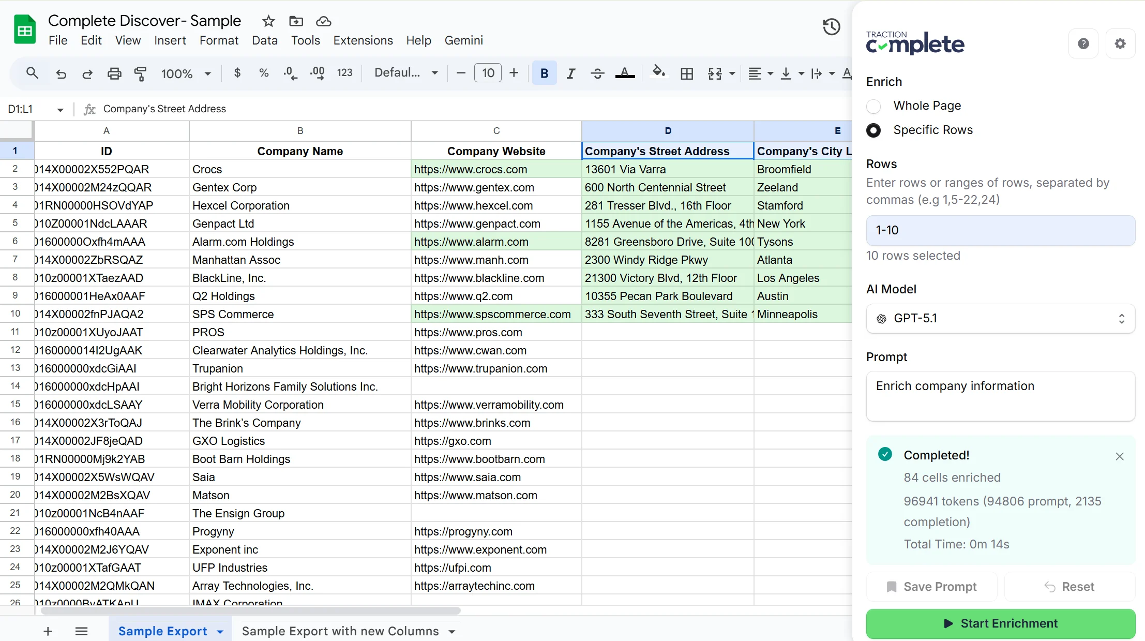Toggle bold formatting button
1145x641 pixels.
(544, 73)
